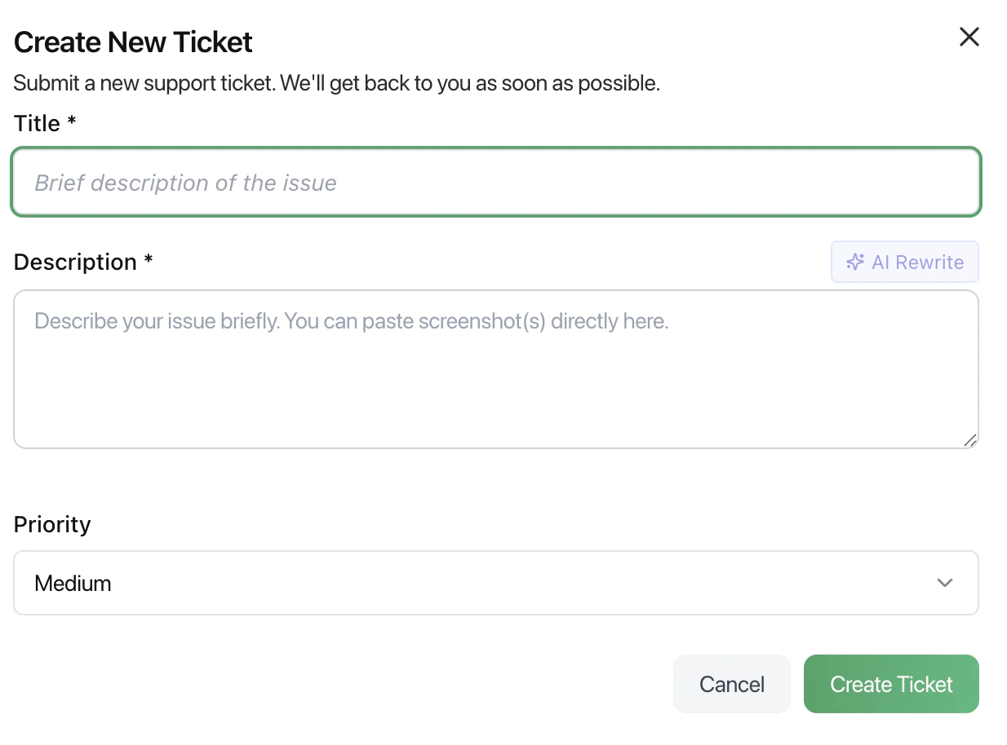The width and height of the screenshot is (1007, 745).
Task: Click the Priority field label
Action: [52, 524]
